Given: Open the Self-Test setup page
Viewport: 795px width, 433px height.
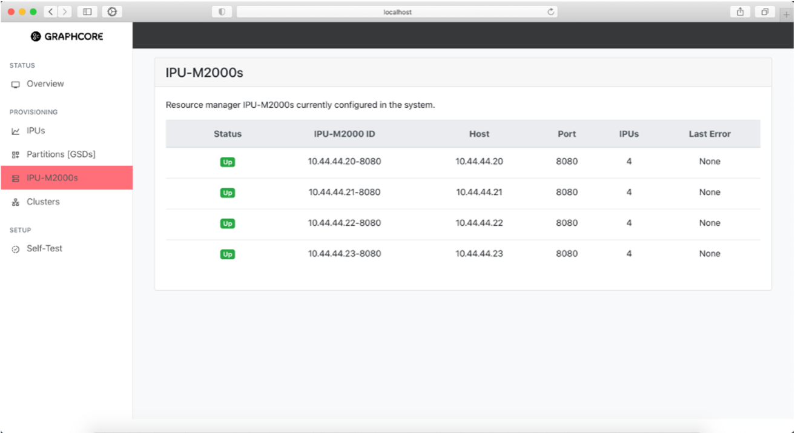Looking at the screenshot, I should click(66, 249).
